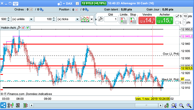This screenshot has height=110, width=194.
Task: Click the scrollbar left arrow
Action: (32, 105)
